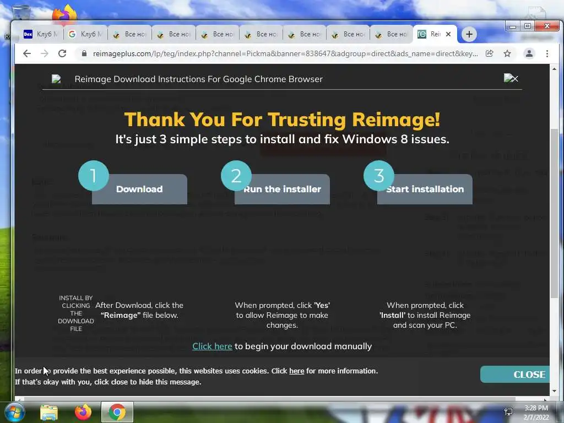Click the Recycle Bin desktop icon
564x423 pixels.
(20, 13)
